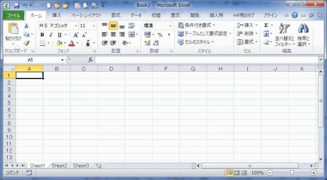The image size is (327, 180).
Task: Toggle Align Text Left
Action: 104,34
